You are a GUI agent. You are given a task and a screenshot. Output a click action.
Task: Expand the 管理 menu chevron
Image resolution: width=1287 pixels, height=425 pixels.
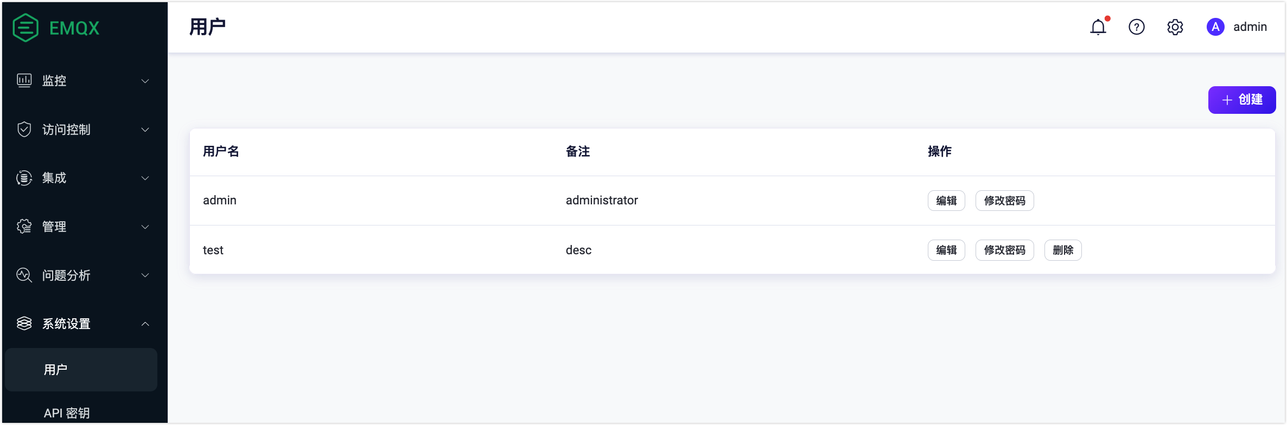pos(145,227)
